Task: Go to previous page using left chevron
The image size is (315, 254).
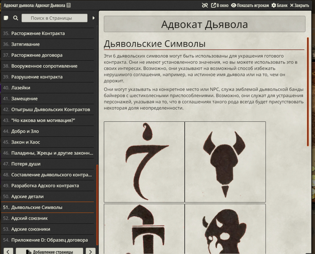Action: (x=8, y=251)
